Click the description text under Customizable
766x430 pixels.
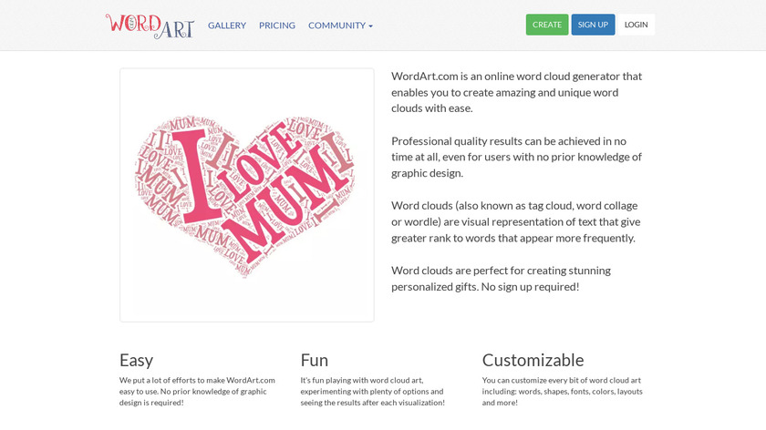(562, 391)
